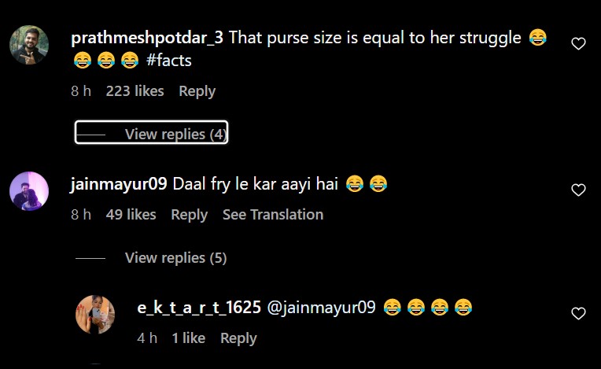Visit the e_k_t_a_r_t_1625 username link
Image resolution: width=601 pixels, height=369 pixels.
click(x=199, y=308)
